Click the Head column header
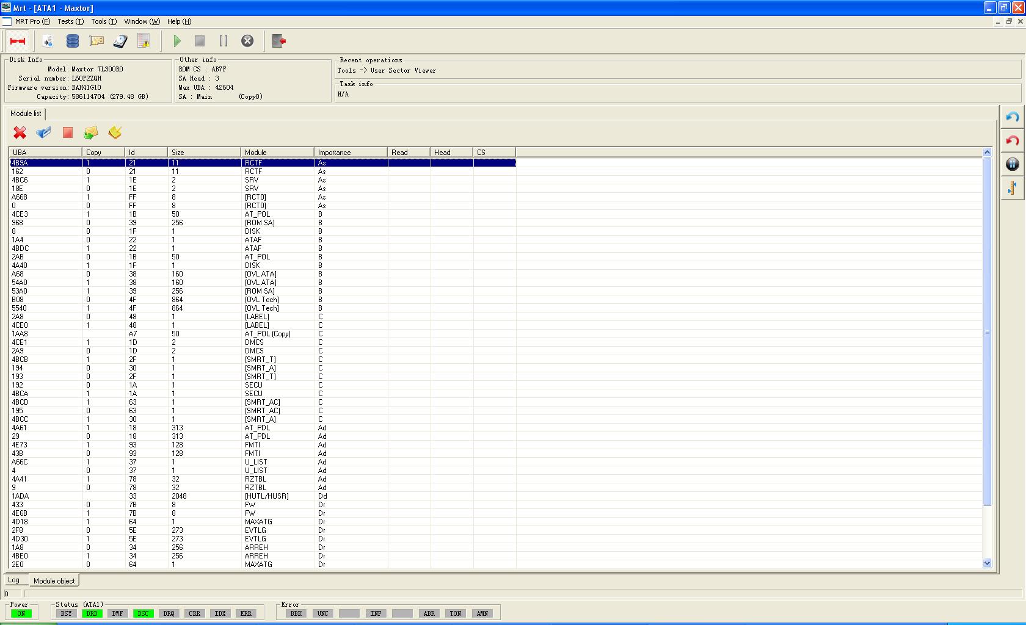 [x=452, y=153]
